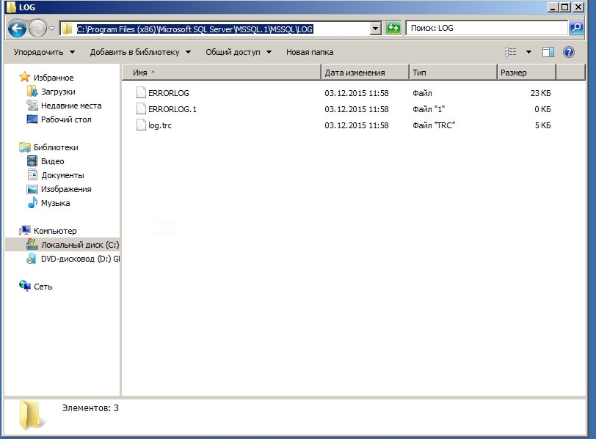Open the help question mark icon
596x439 pixels.
568,52
